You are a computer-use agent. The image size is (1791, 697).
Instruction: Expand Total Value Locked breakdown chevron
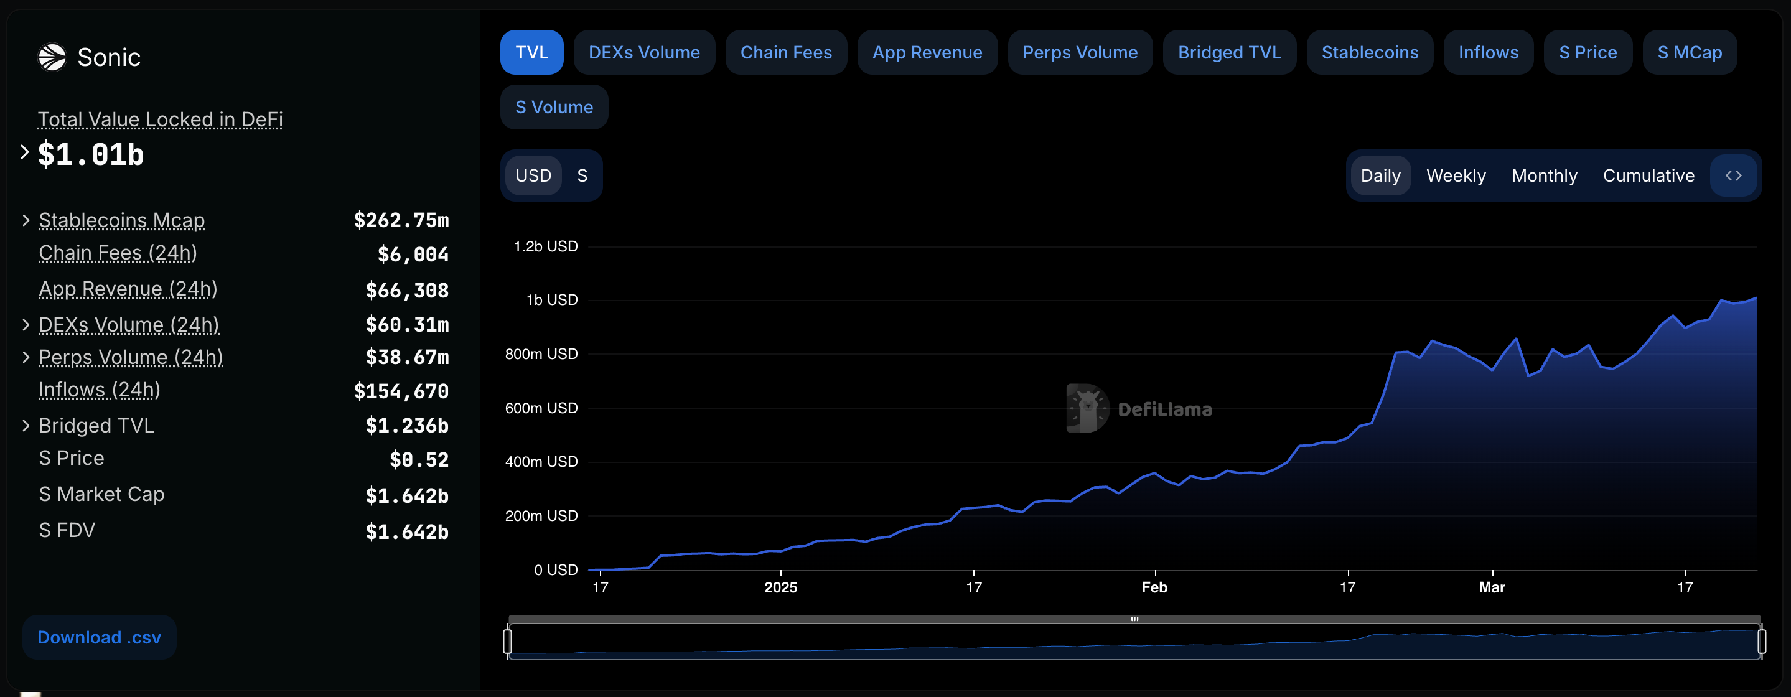pos(24,152)
